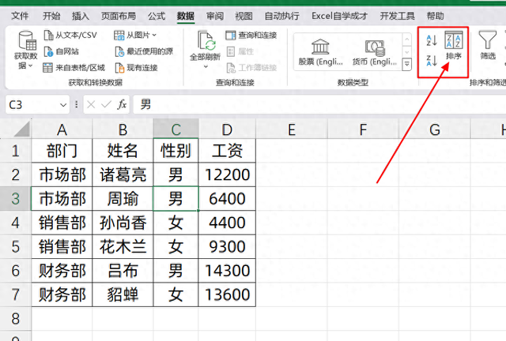Select column D header
The height and width of the screenshot is (341, 506).
[227, 129]
